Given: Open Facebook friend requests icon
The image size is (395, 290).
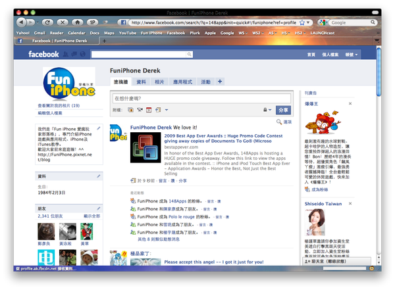Looking at the screenshot, I should click(65, 54).
